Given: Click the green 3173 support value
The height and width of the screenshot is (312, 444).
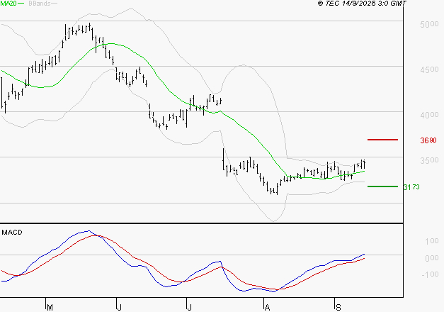Looking at the screenshot, I should [x=411, y=187].
